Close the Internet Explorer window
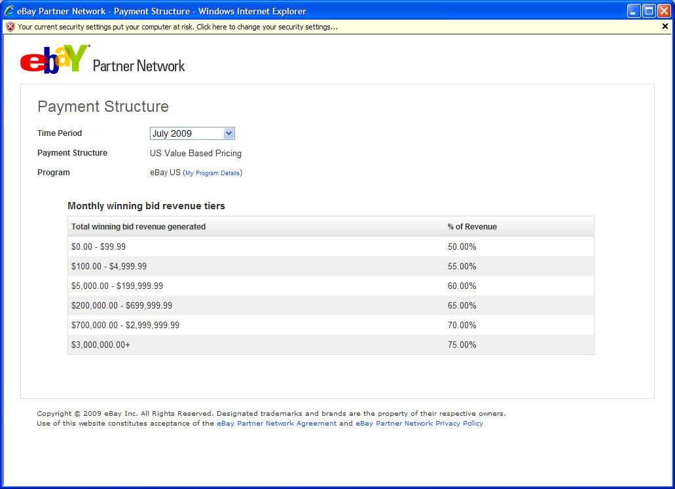 coord(663,10)
